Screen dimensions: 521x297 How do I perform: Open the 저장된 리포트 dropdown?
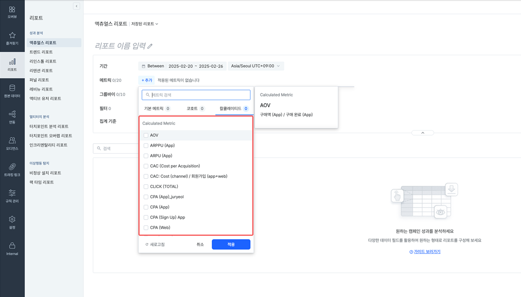(145, 24)
